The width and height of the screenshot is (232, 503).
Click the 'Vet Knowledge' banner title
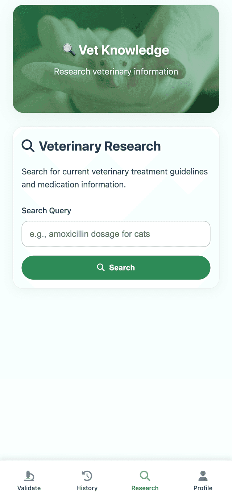point(124,50)
